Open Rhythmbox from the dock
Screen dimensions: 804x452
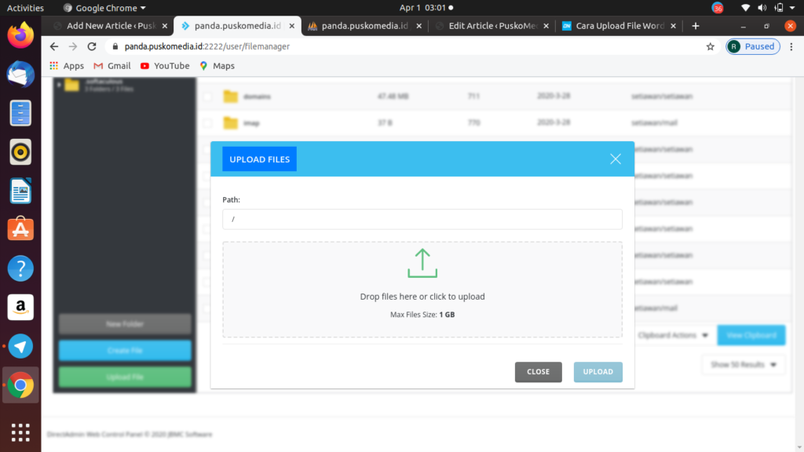(x=20, y=152)
